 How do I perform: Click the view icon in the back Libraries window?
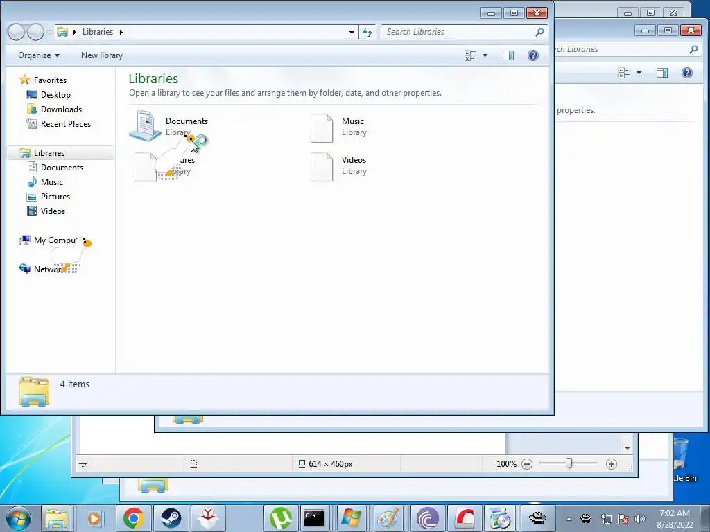tap(625, 72)
